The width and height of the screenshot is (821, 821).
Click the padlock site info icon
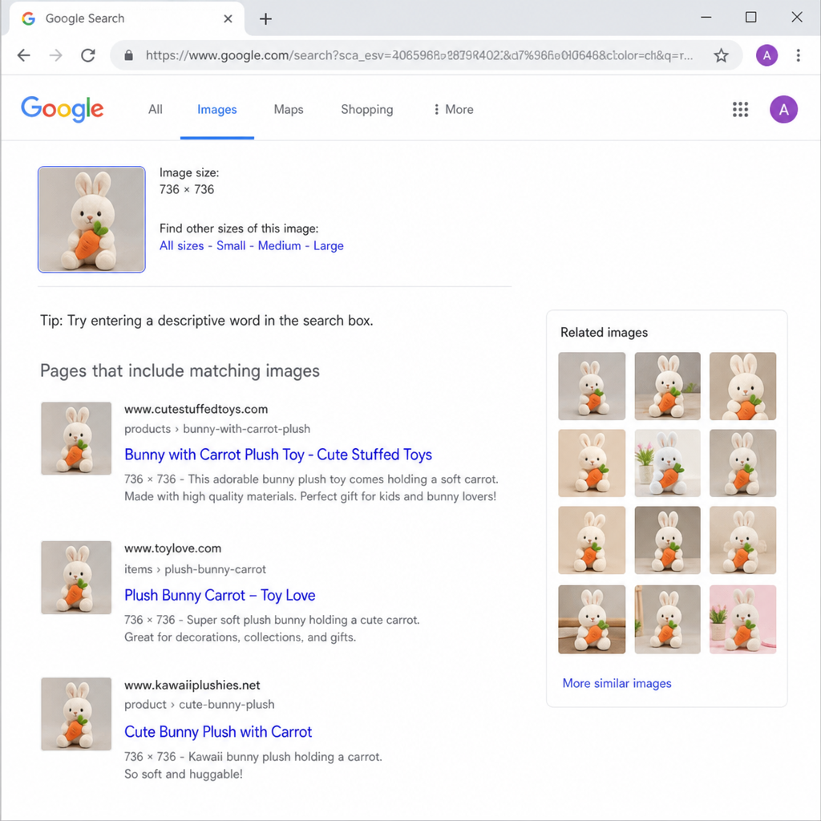(128, 55)
